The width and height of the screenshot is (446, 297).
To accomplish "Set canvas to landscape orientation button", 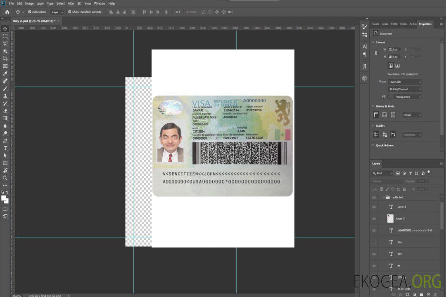I will pyautogui.click(x=398, y=66).
